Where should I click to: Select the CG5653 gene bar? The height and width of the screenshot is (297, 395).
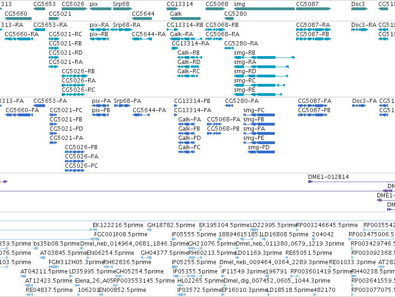tap(39, 9)
